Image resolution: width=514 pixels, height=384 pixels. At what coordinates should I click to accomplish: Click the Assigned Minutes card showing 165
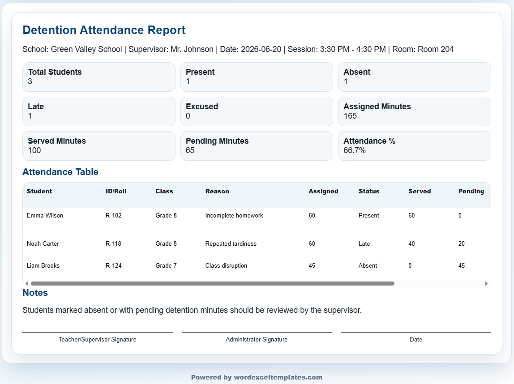tap(414, 111)
